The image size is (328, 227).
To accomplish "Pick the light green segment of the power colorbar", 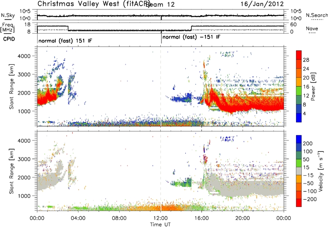I will (299, 91).
